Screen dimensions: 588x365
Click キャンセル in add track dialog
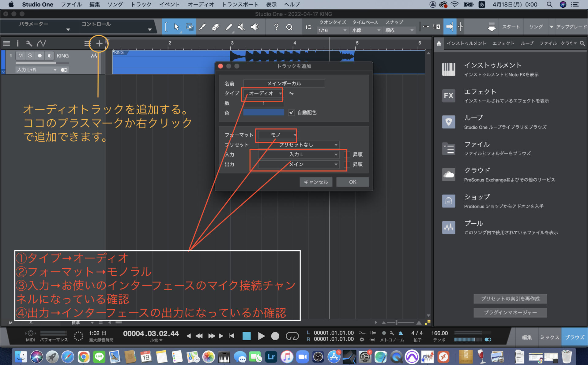[316, 182]
